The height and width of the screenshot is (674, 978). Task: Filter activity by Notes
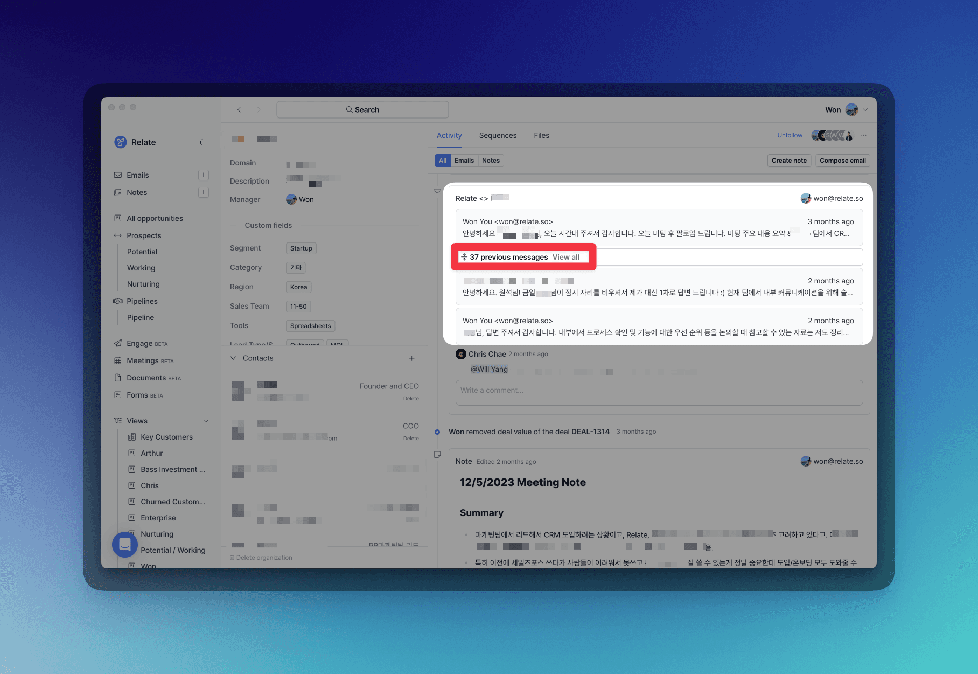click(x=491, y=161)
